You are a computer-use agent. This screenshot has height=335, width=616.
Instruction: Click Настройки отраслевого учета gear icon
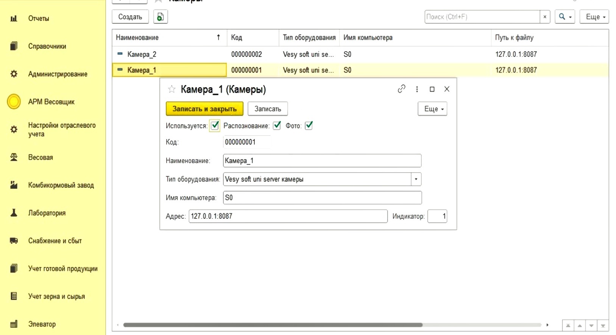click(14, 129)
